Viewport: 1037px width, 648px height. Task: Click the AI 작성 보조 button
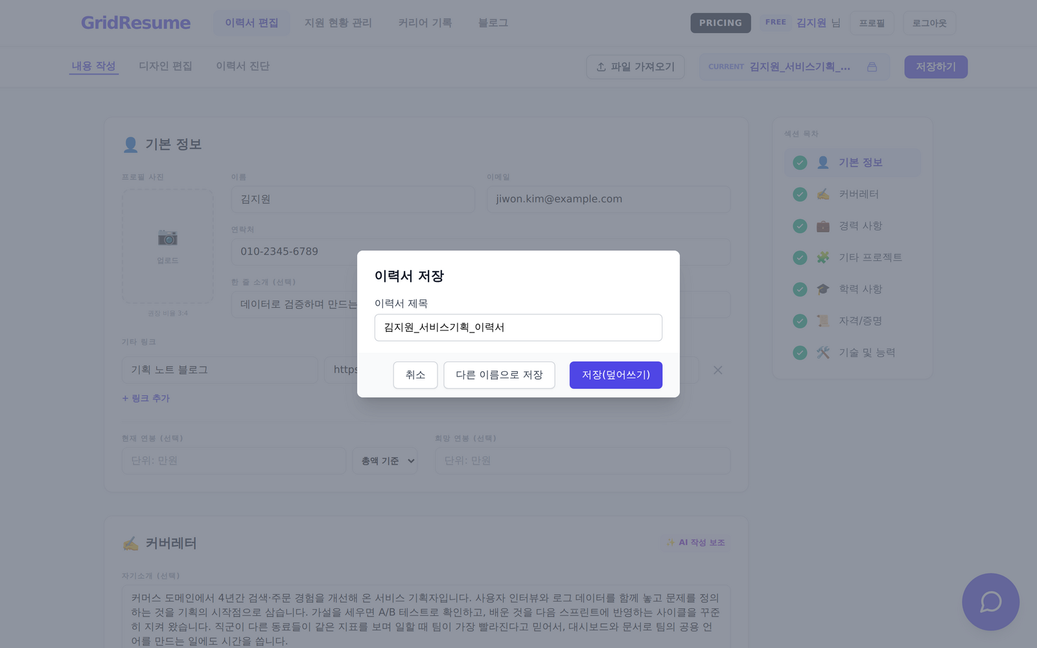coord(695,542)
